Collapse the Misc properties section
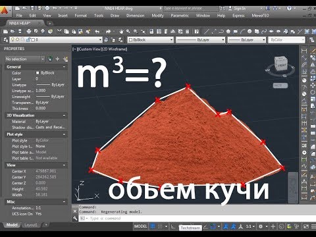Screen dimensions: 316x237 (64, 201)
